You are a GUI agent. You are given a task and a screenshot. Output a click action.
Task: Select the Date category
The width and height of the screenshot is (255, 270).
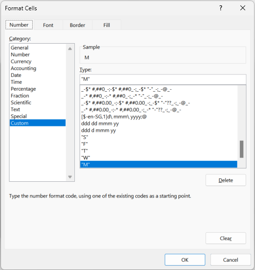click(38, 75)
